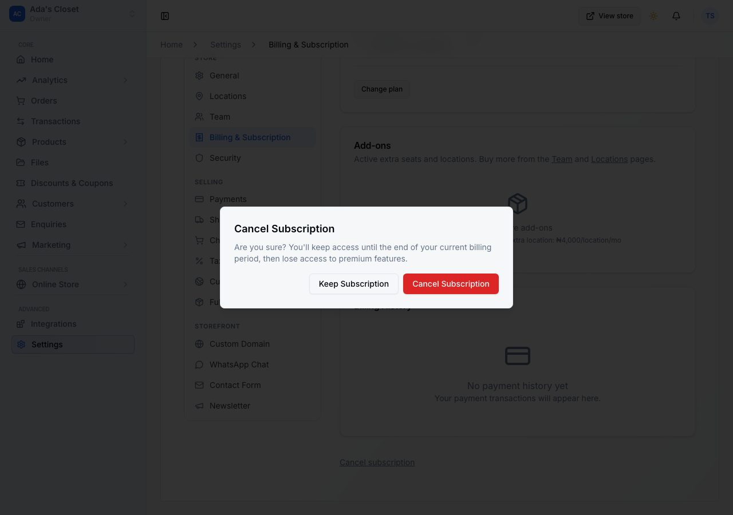Click the Home house icon
The width and height of the screenshot is (733, 515).
coord(21,60)
